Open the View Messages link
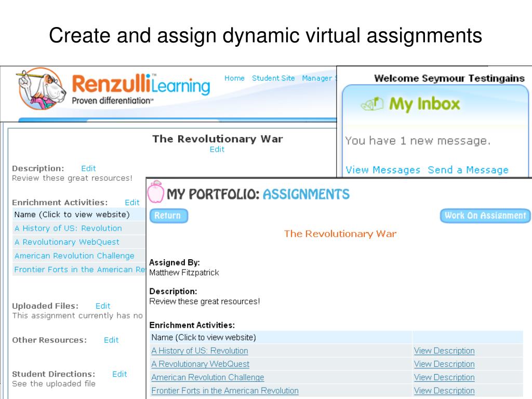The width and height of the screenshot is (532, 399). (x=383, y=170)
